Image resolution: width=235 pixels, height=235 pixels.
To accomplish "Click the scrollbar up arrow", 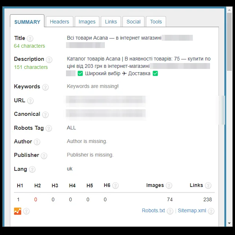I will [229, 10].
